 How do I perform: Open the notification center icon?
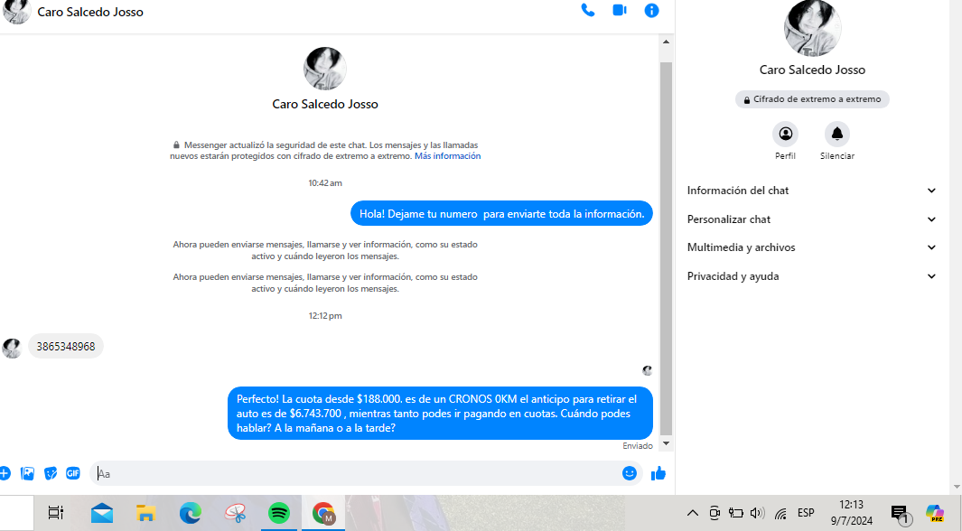point(900,514)
